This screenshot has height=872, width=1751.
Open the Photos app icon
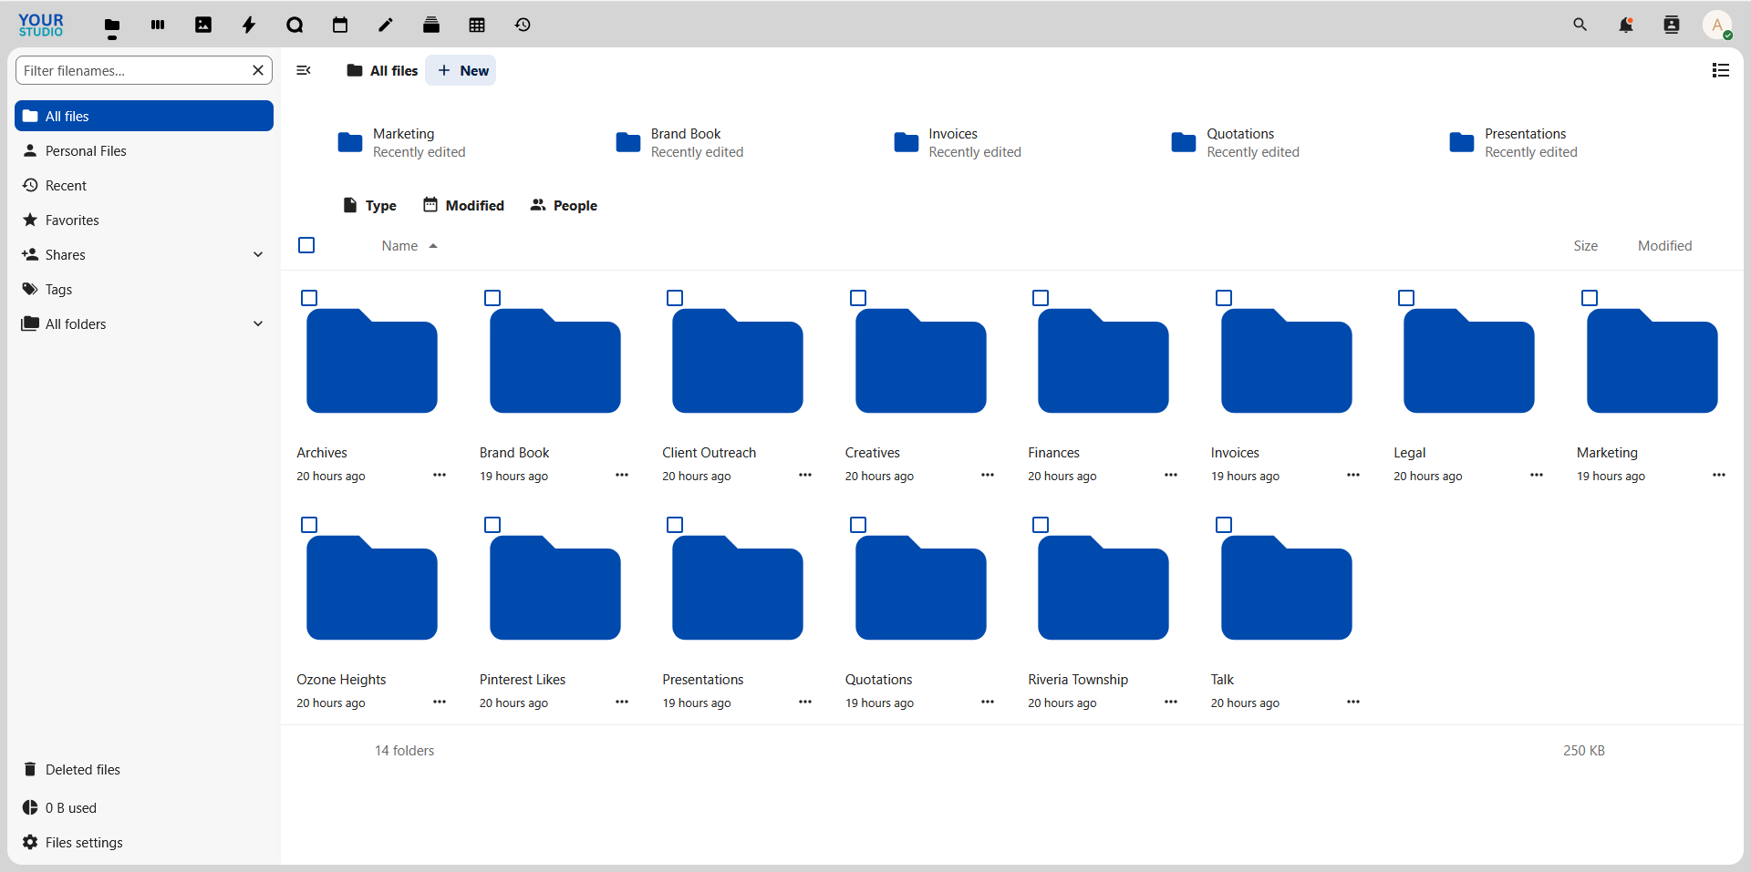[203, 26]
